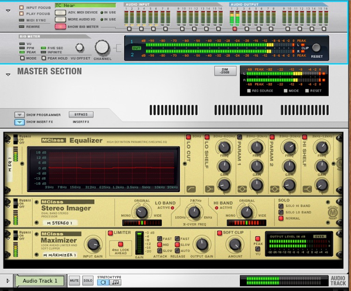Viewport: 351px width, 291px height.
Task: Click the Equalizer frequency response display
Action: coord(103,169)
